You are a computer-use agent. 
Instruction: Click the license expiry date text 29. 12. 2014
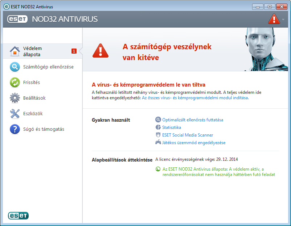(x=227, y=159)
